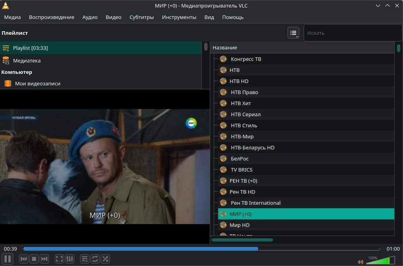Open the playlist view mode dropdown

293,33
